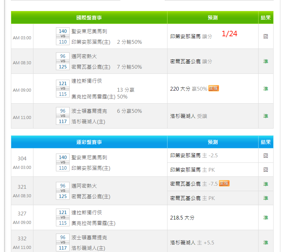Click score 140 in game 304 row
This screenshot has height=252, width=293.
(63, 157)
